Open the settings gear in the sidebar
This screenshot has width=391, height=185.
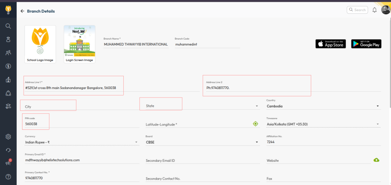pos(8,137)
